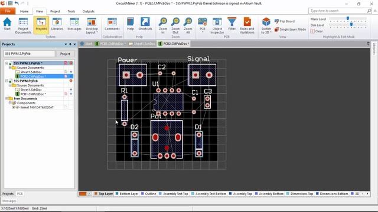Select Sheet1.SchDoc under 555 PWM 2
Image resolution: width=378 pixels, height=212 pixels.
[31, 72]
